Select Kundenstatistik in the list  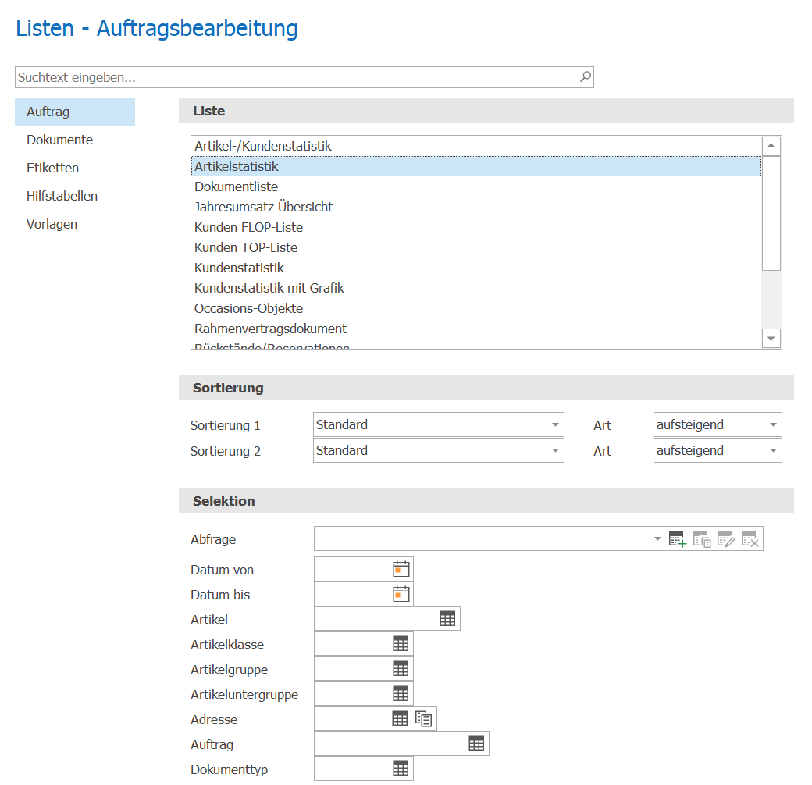[x=476, y=268]
